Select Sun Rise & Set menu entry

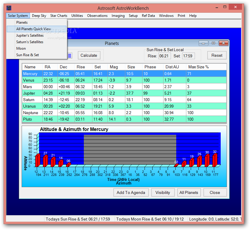(x=37, y=55)
